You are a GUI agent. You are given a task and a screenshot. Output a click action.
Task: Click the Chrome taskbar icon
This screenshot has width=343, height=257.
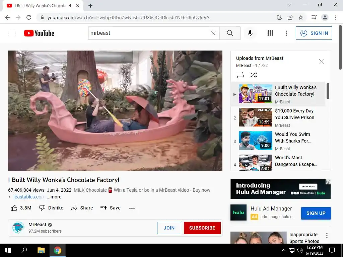pos(58,250)
